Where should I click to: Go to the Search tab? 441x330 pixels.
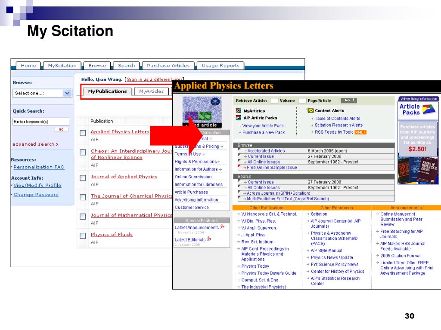pyautogui.click(x=126, y=65)
